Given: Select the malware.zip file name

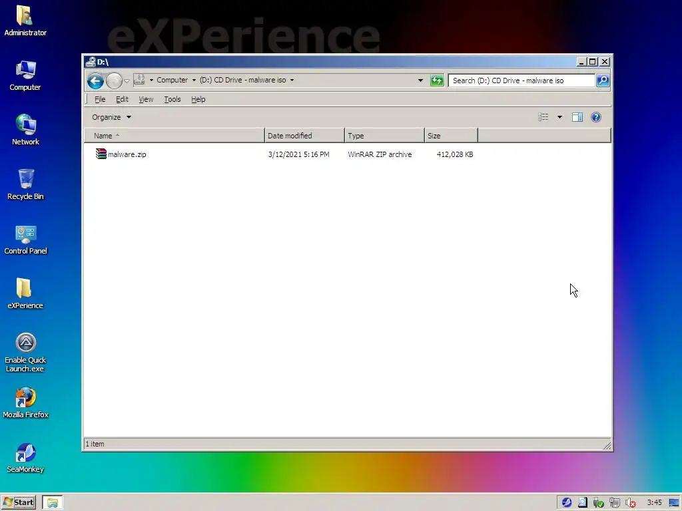Looking at the screenshot, I should 127,154.
